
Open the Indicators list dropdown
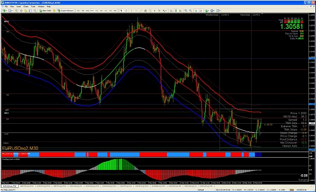click(207, 11)
